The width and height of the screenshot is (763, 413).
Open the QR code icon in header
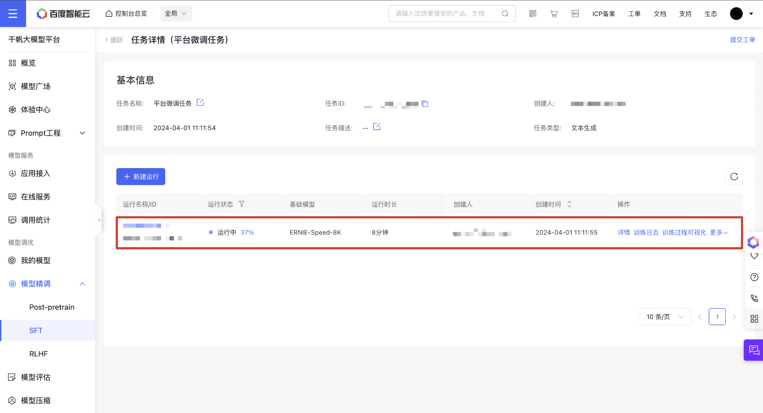click(533, 13)
